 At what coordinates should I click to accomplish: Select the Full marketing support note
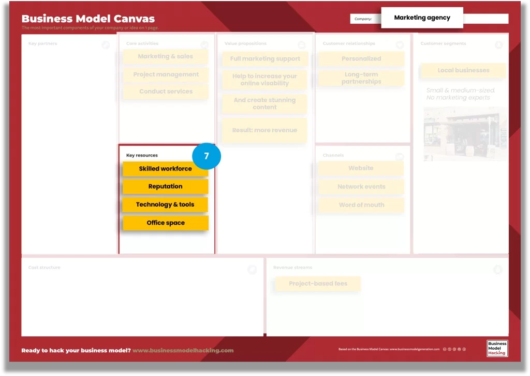point(265,59)
